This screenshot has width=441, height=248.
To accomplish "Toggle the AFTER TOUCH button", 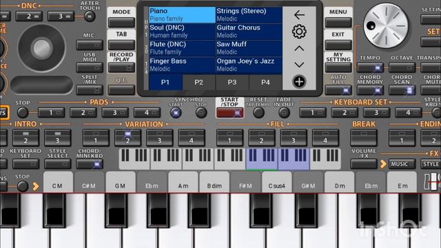I will (90, 17).
